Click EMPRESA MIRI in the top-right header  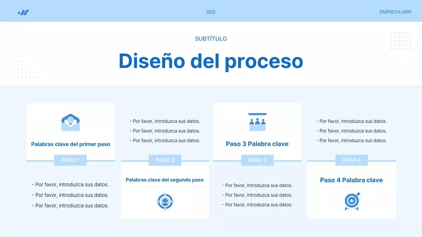[x=395, y=12]
